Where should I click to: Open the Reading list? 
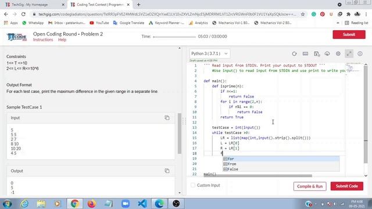[x=356, y=23]
